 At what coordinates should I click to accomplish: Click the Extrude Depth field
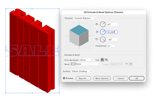pyautogui.click(x=85, y=60)
